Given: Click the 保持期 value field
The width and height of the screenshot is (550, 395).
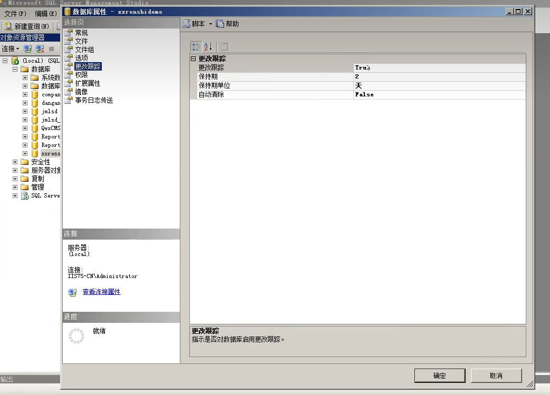Looking at the screenshot, I should pos(439,76).
